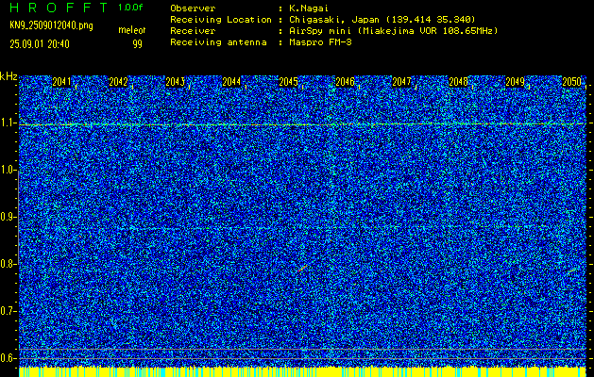Image resolution: width=594 pixels, height=377 pixels.
Task: Click the 2048 time marker
Action: click(458, 82)
